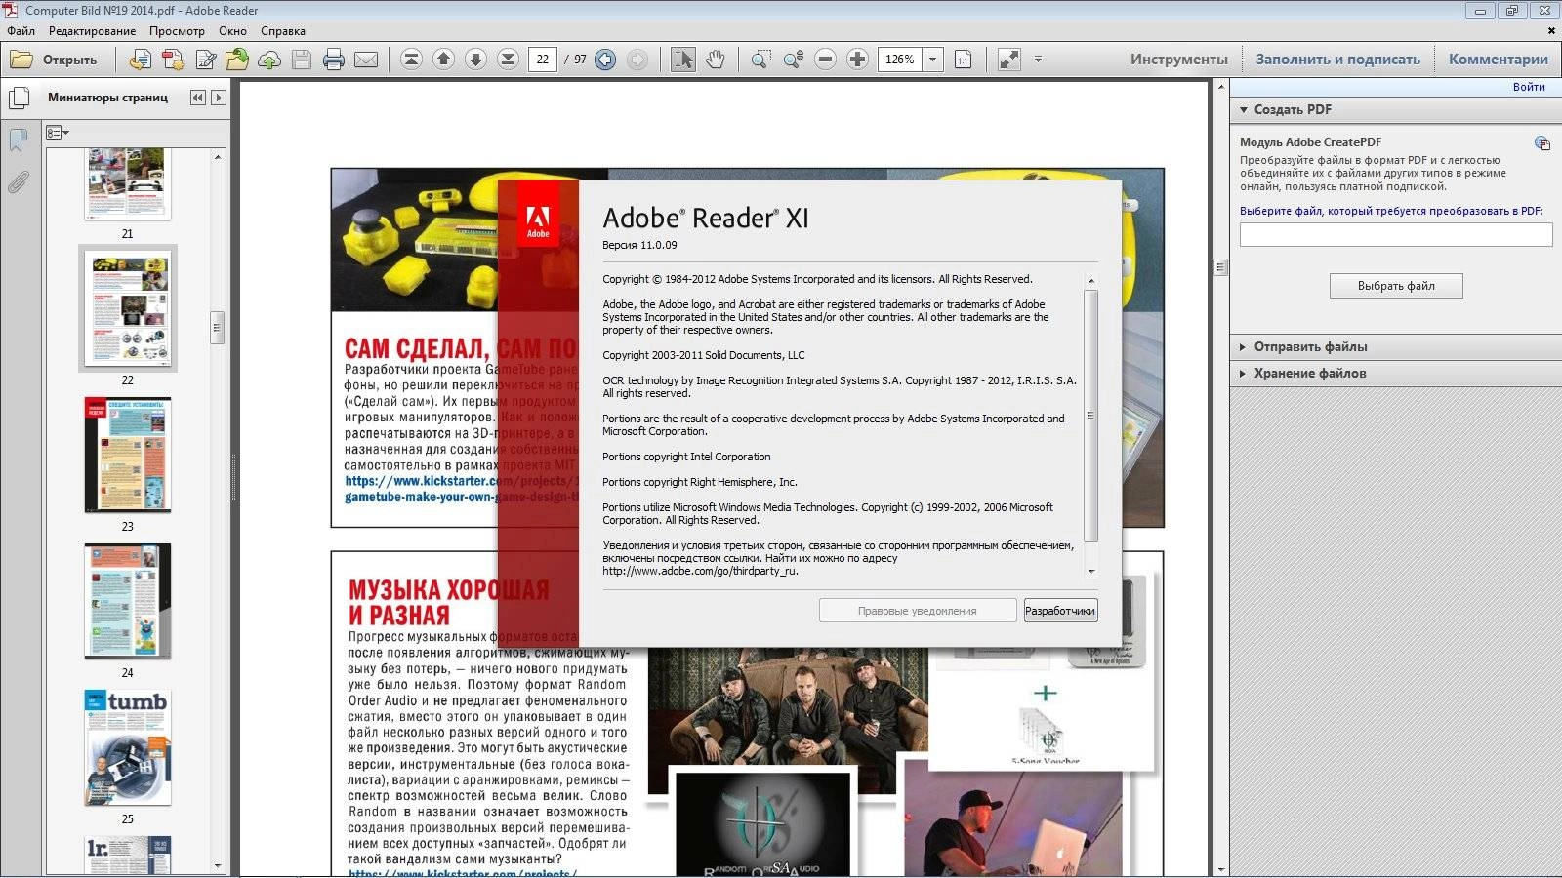The width and height of the screenshot is (1562, 878).
Task: Open the Просмотр menu
Action: pos(177,31)
